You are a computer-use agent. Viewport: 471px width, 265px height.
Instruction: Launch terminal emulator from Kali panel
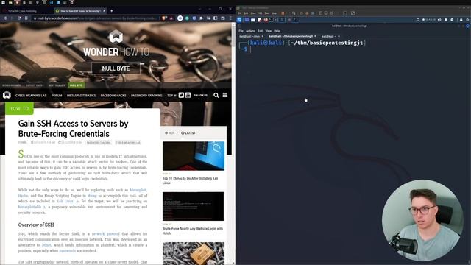pos(272,20)
